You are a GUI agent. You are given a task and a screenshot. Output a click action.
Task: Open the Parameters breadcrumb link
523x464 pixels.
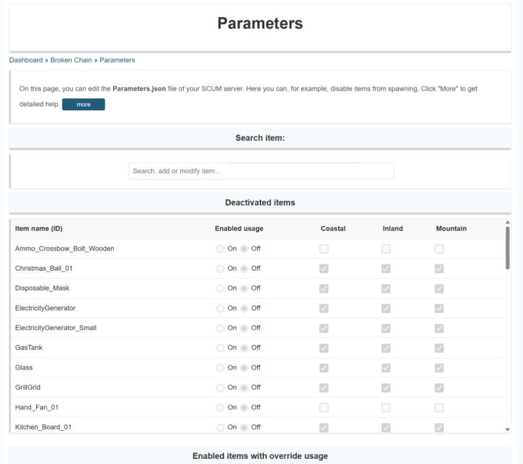pos(117,60)
